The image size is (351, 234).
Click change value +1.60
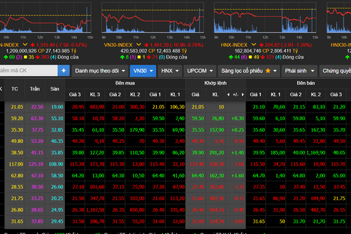tap(237, 175)
